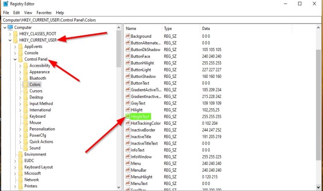
Task: Click the Mouse folder icon
Action: pos(25,122)
